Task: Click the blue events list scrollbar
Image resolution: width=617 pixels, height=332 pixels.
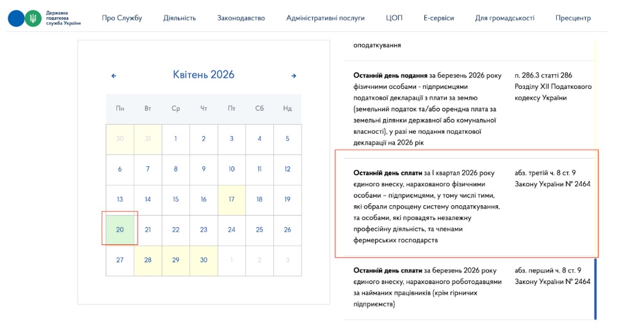Action: click(x=595, y=288)
